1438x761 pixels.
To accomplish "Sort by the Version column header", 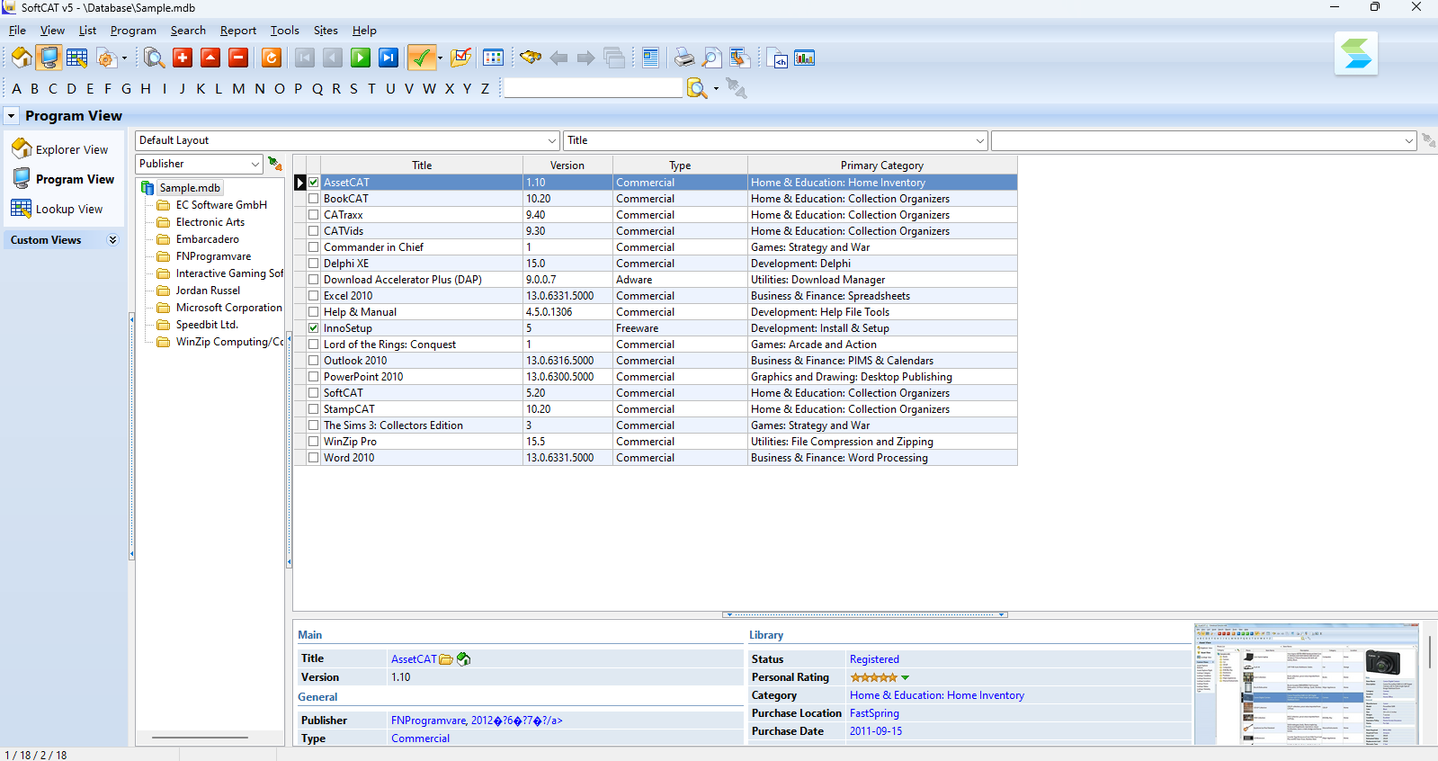I will tap(567, 166).
